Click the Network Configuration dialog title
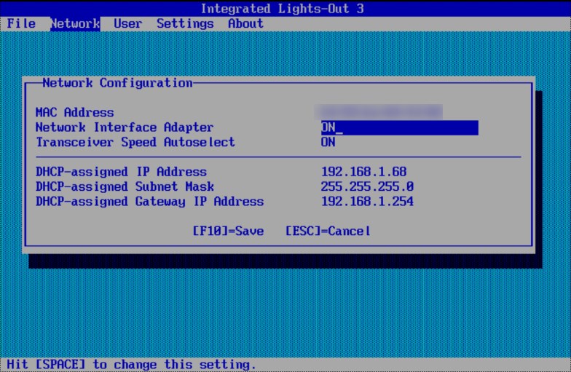This screenshot has height=372, width=571. [117, 83]
